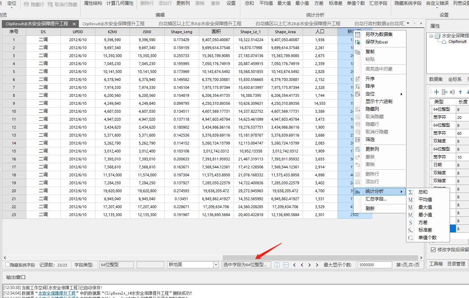This screenshot has height=298, width=469.
Task: Click the 最大显示个数 input field
Action: pyautogui.click(x=375, y=265)
